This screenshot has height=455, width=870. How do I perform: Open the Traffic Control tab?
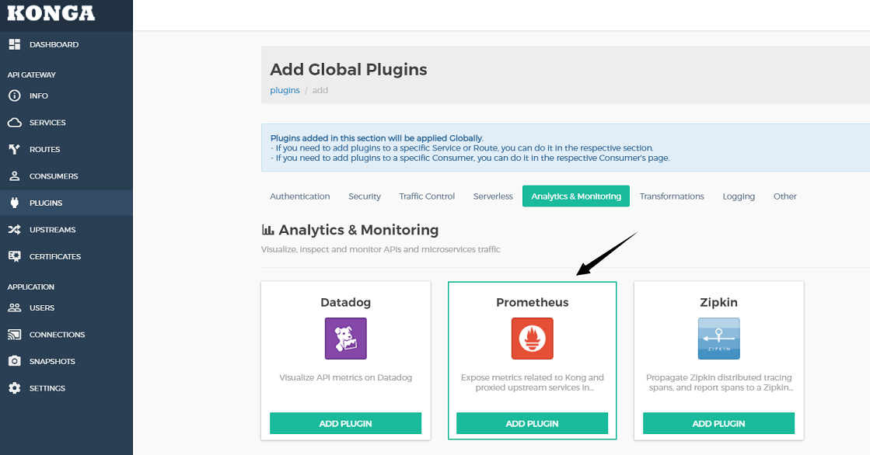click(427, 196)
